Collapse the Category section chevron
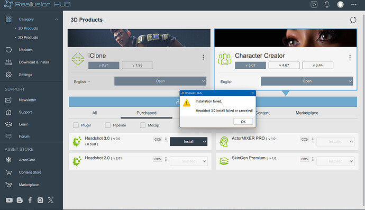Image resolution: width=365 pixels, height=210 pixels. tap(56, 20)
